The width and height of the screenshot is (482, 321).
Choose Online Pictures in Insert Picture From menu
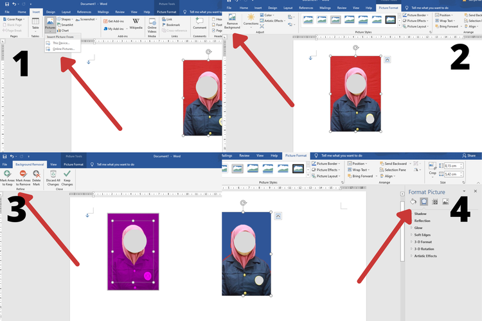64,49
